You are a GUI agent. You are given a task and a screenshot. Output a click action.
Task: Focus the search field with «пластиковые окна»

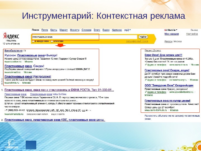point(84,37)
